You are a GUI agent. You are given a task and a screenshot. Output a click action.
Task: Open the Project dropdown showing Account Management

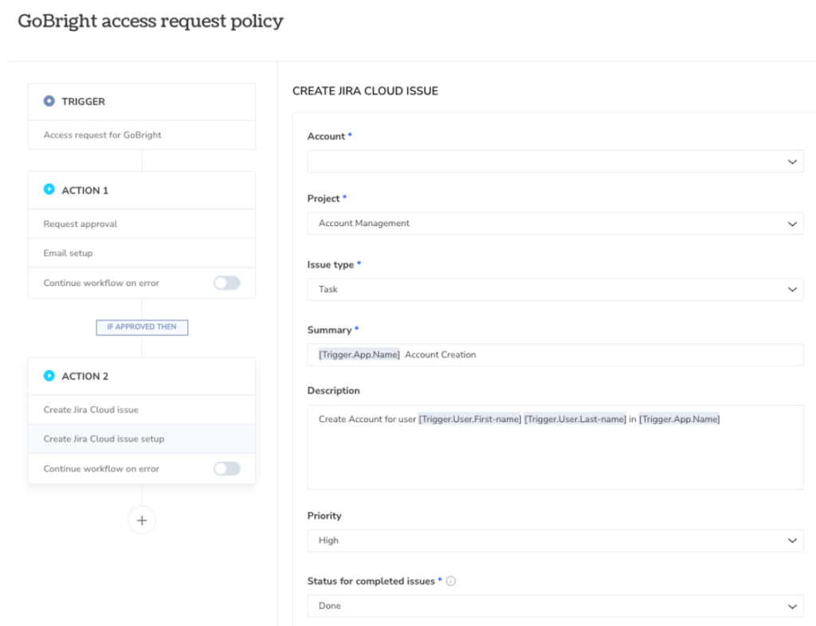(x=555, y=224)
